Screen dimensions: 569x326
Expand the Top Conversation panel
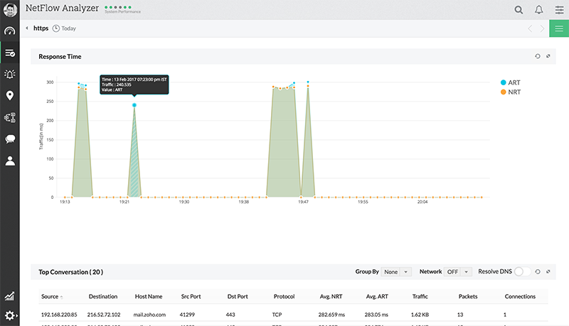pyautogui.click(x=548, y=271)
